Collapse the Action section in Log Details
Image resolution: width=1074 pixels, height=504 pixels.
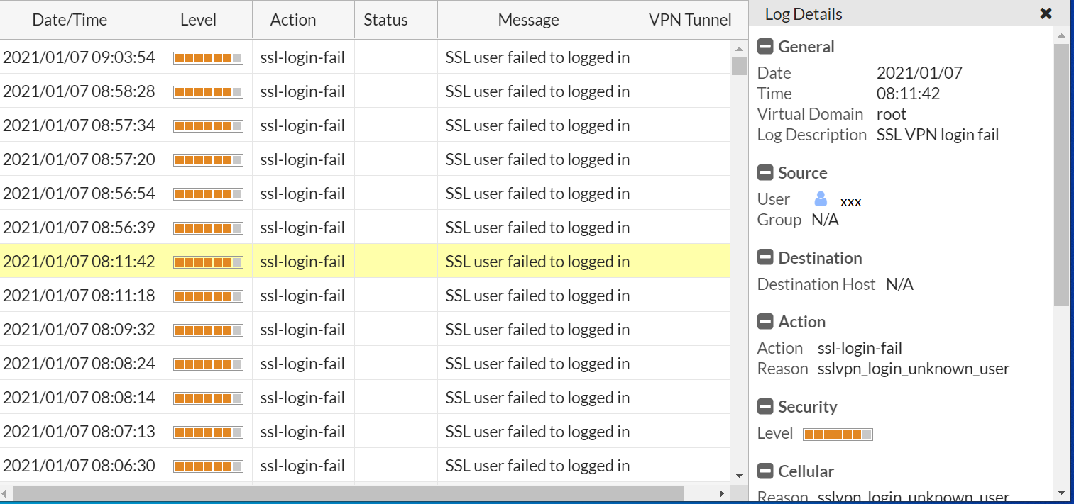765,321
